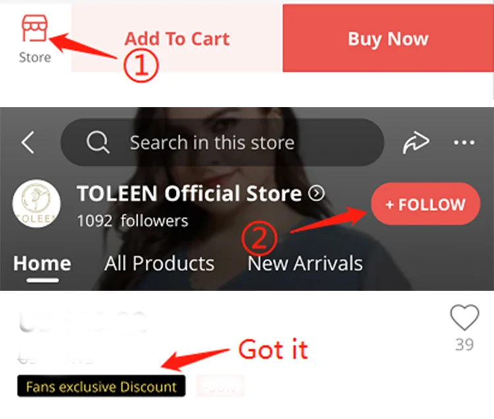Open the Store icon
This screenshot has height=419, width=494.
35,28
